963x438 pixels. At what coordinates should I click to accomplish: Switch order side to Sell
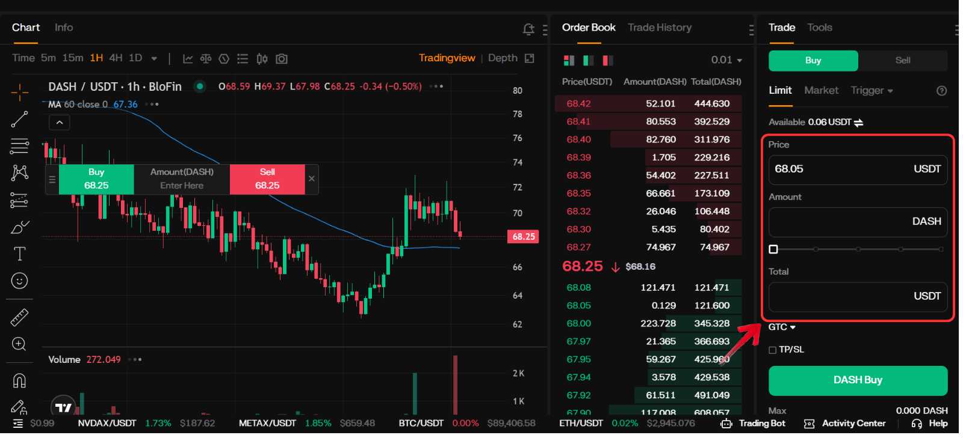[x=902, y=61]
